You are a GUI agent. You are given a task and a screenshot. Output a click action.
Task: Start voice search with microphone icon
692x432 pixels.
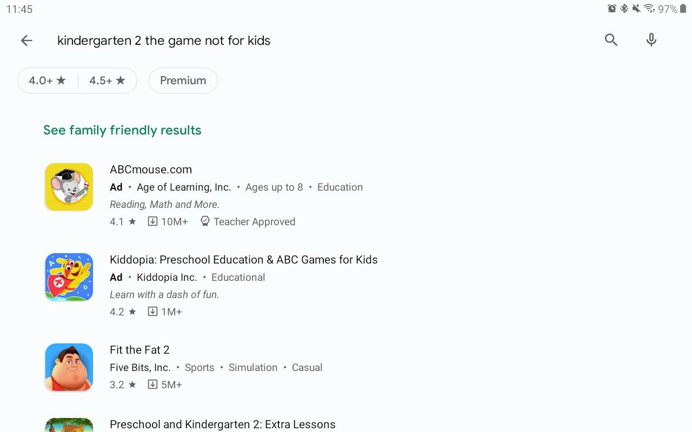pos(651,40)
